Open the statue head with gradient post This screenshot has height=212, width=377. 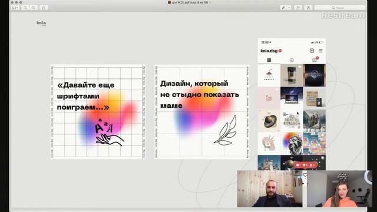click(x=292, y=144)
